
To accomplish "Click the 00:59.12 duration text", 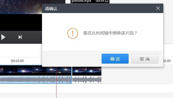I will click(x=102, y=1).
